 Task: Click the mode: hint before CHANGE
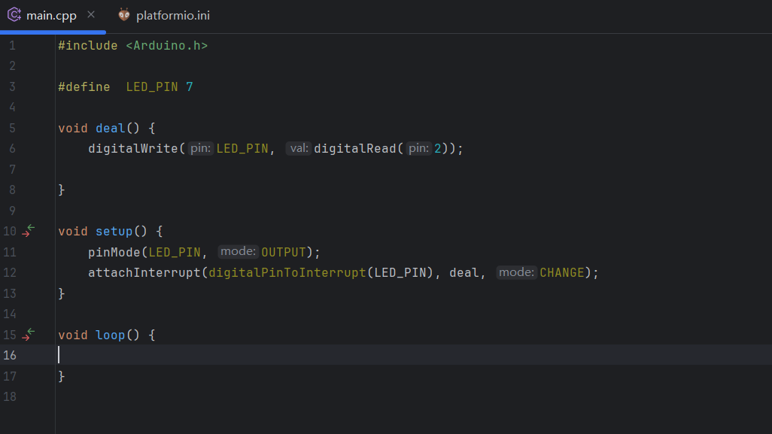[x=515, y=272]
